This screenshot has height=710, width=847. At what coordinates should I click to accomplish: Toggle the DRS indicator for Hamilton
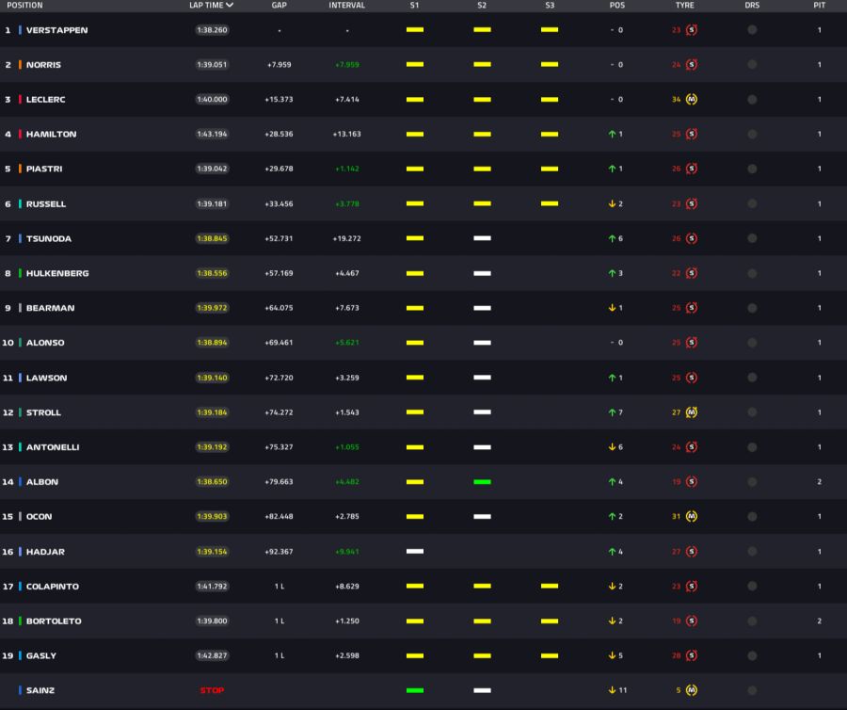[752, 135]
